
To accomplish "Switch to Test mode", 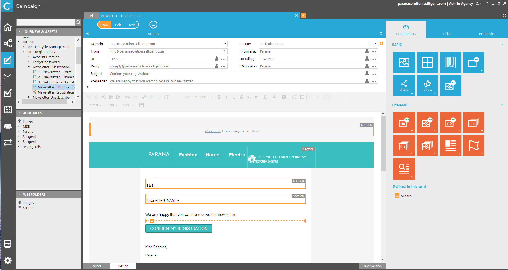I will coord(131,25).
